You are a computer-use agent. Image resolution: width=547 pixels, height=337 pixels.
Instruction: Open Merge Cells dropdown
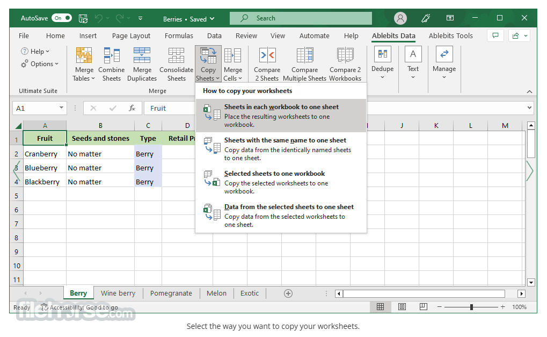[232, 64]
